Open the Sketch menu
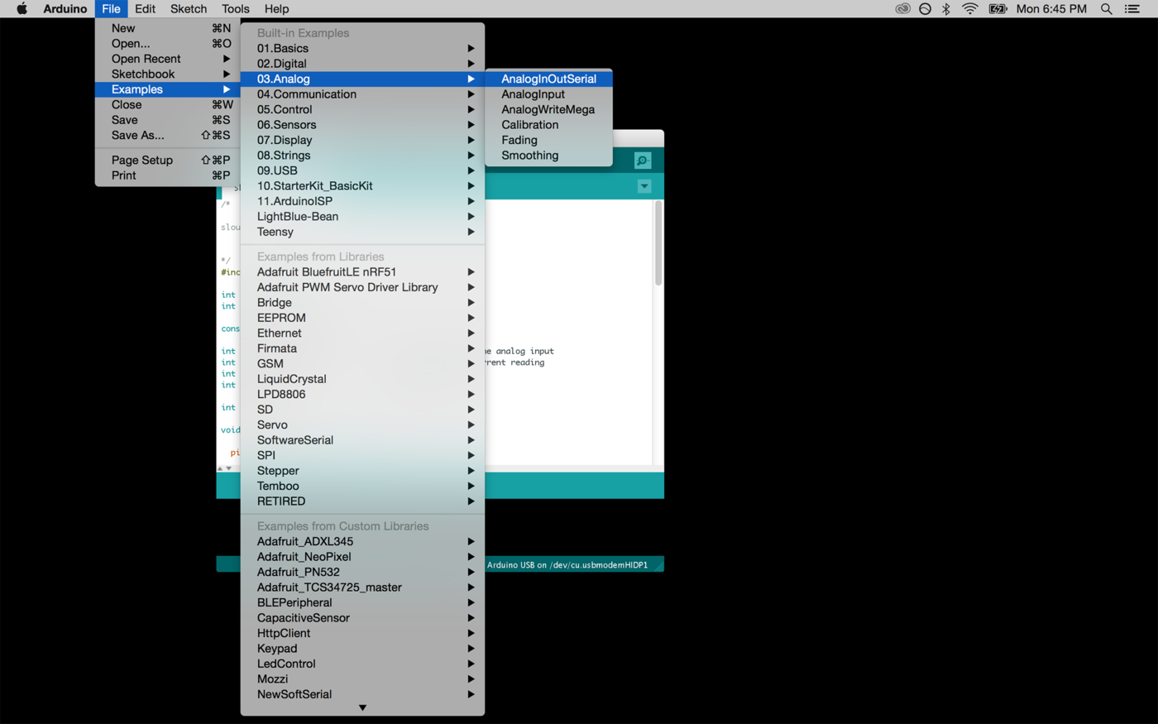1158x724 pixels. [x=189, y=9]
